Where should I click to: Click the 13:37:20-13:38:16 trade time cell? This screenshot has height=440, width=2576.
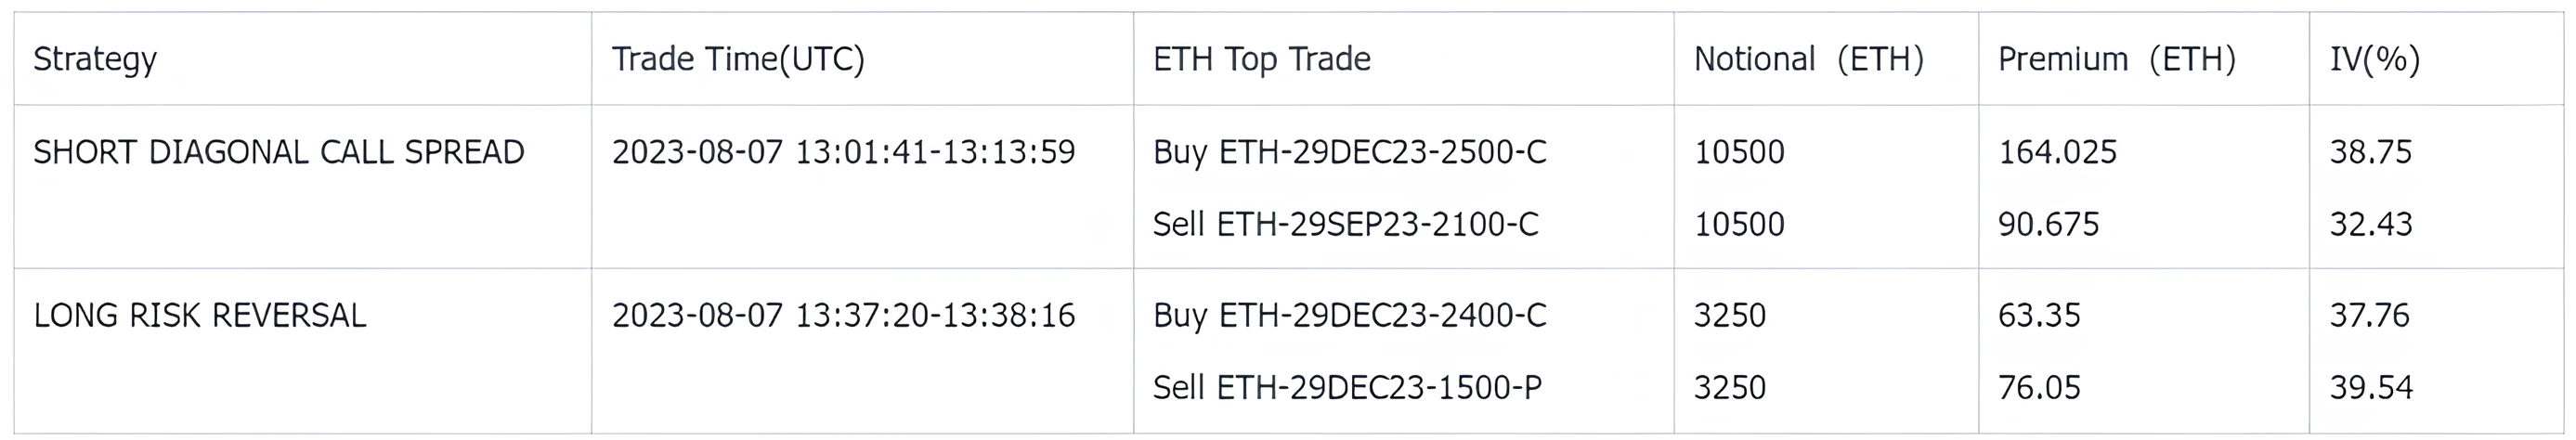843,316
